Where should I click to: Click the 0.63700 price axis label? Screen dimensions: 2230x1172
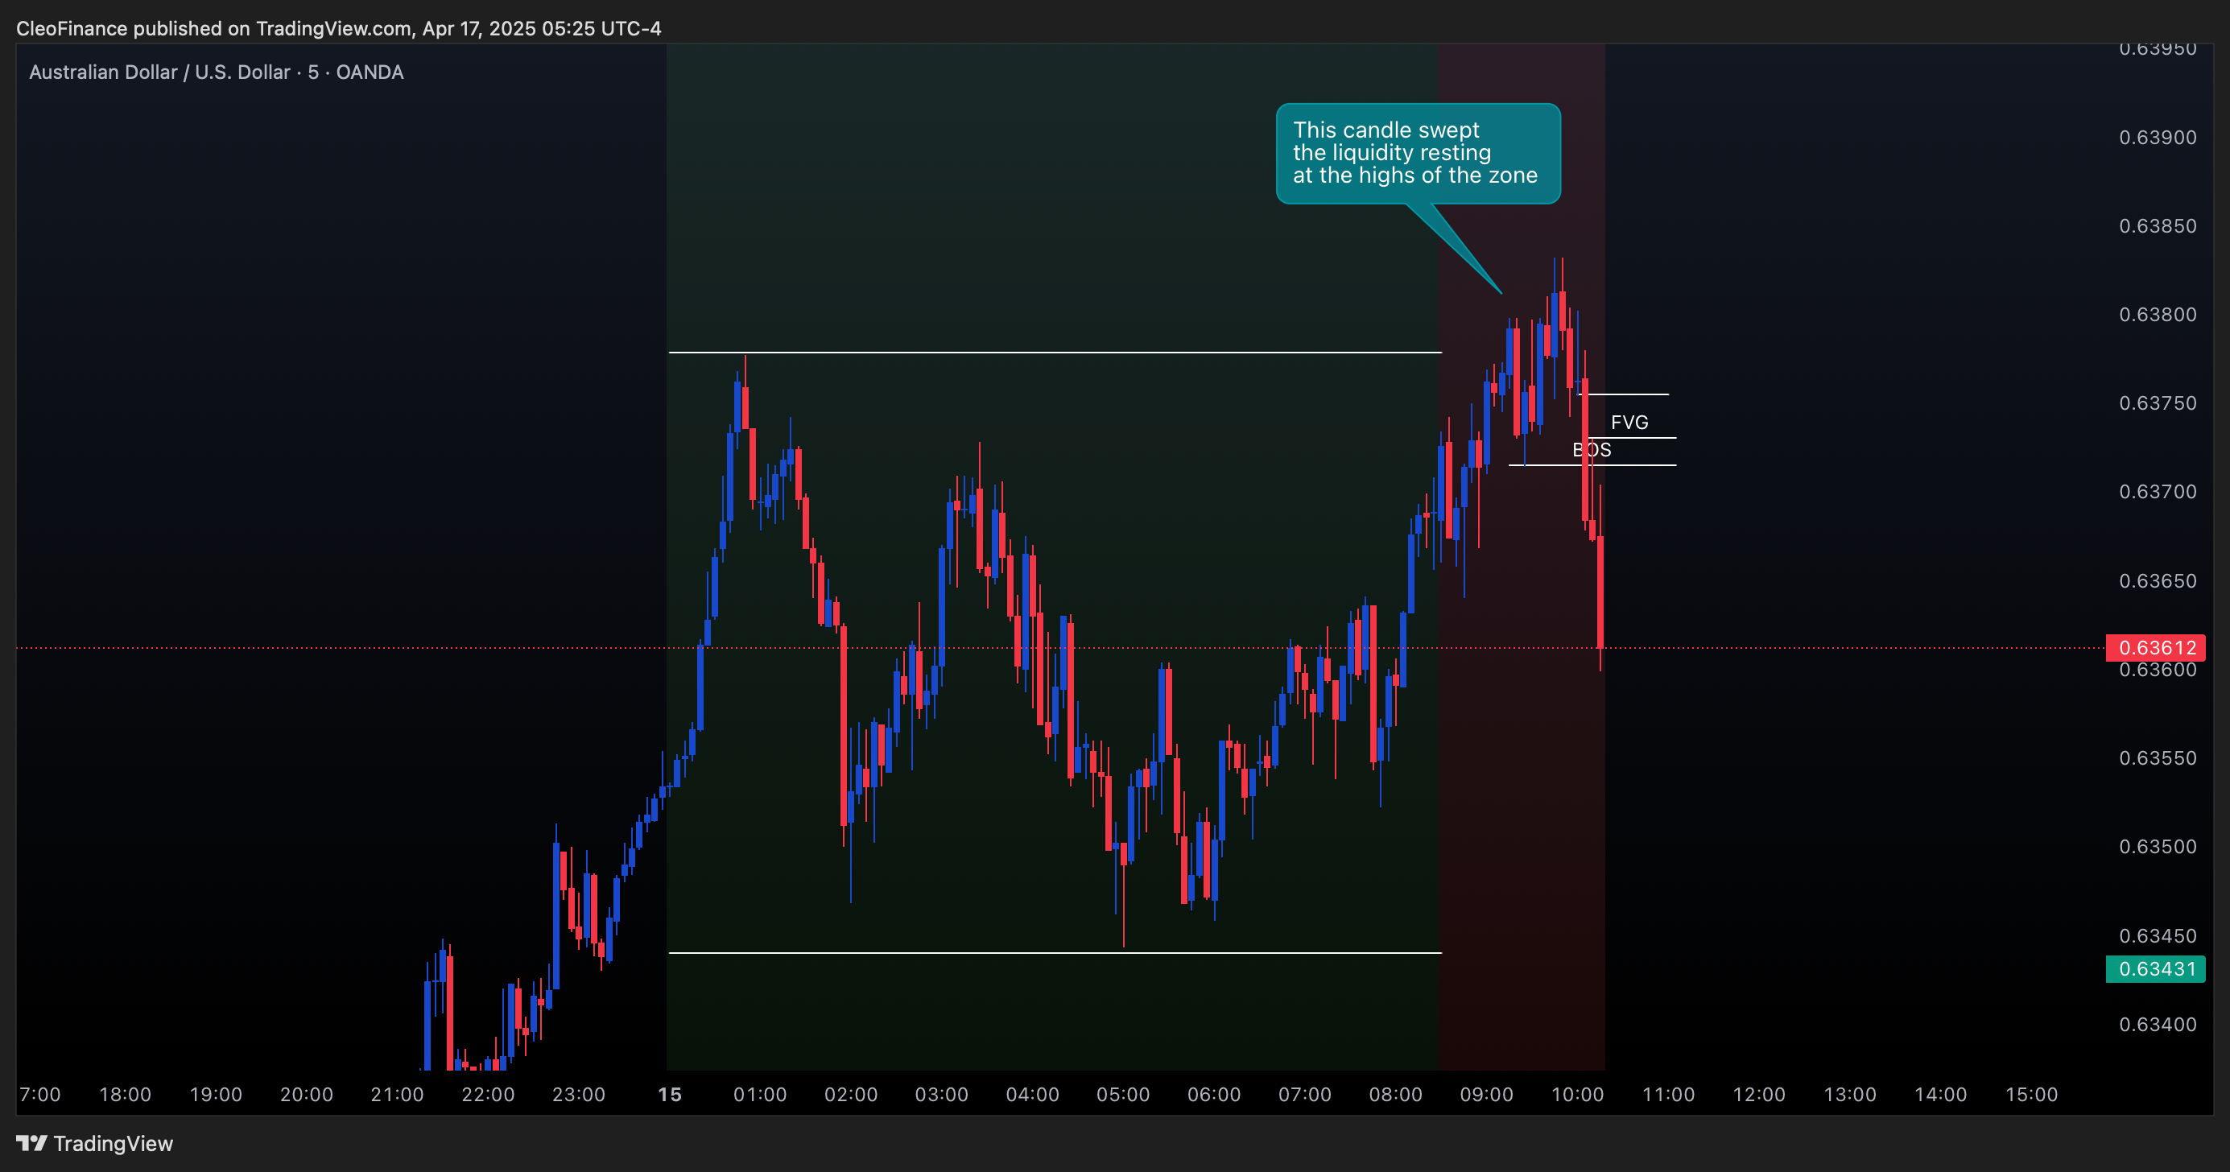(x=2158, y=492)
